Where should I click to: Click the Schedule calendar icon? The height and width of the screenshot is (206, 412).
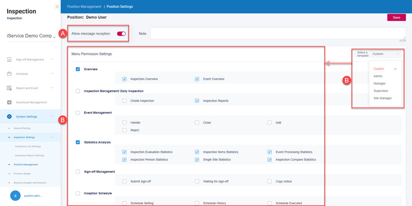pos(9,74)
